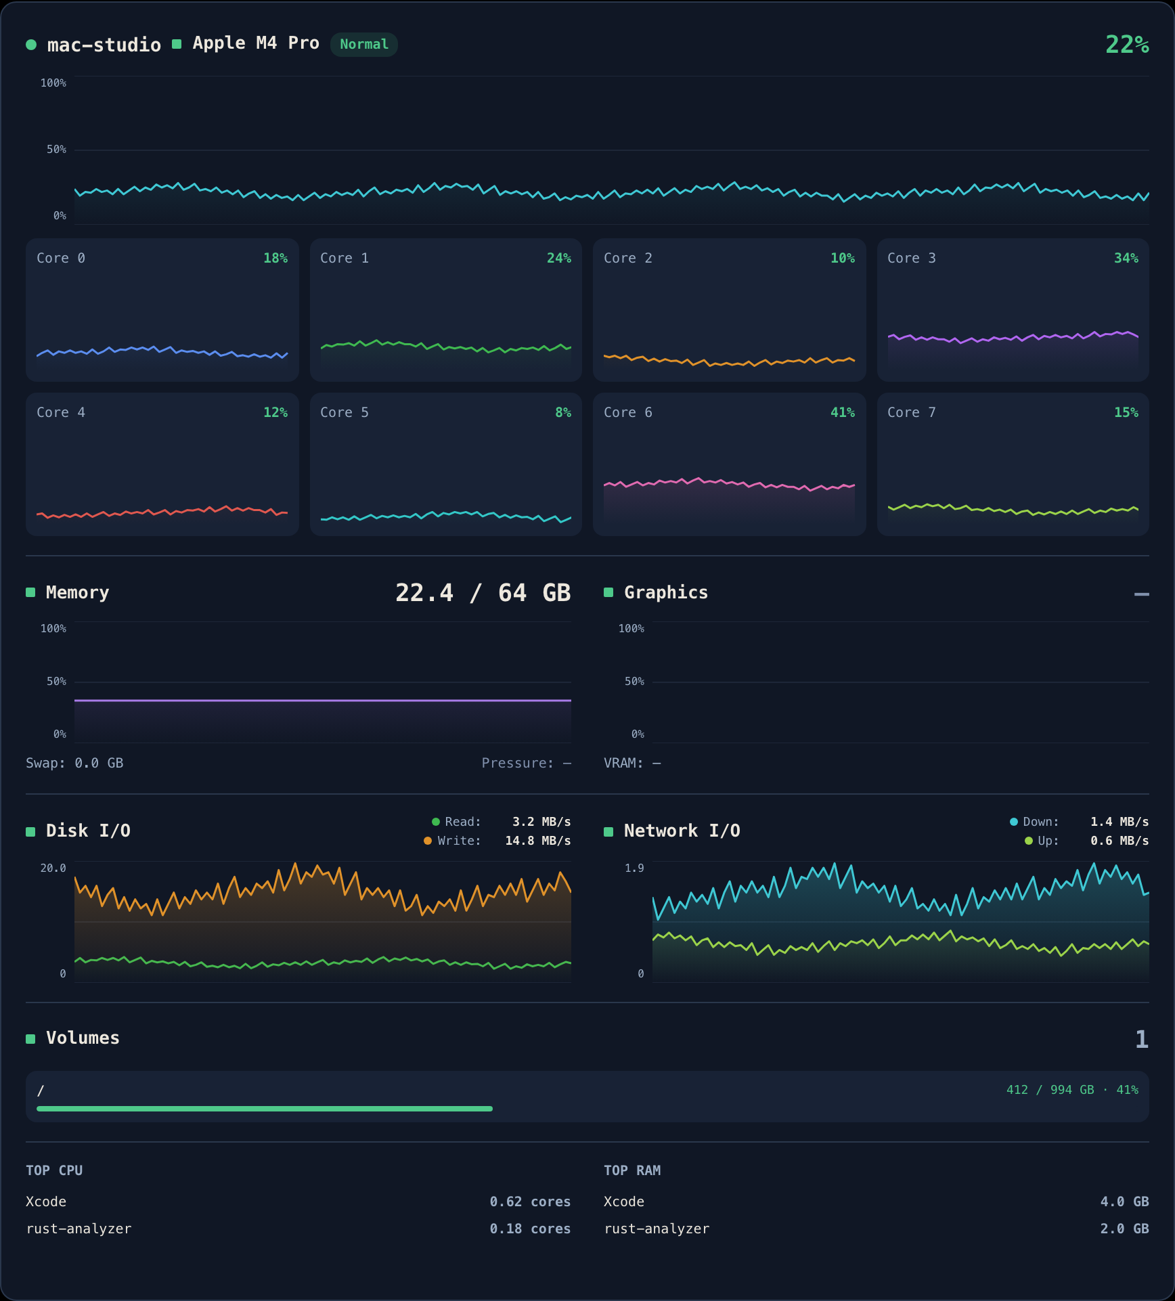Open the Core 0 usage card
This screenshot has height=1301, width=1175.
[162, 310]
